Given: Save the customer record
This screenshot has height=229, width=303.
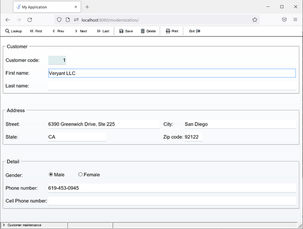Looking at the screenshot, I should coord(126,31).
